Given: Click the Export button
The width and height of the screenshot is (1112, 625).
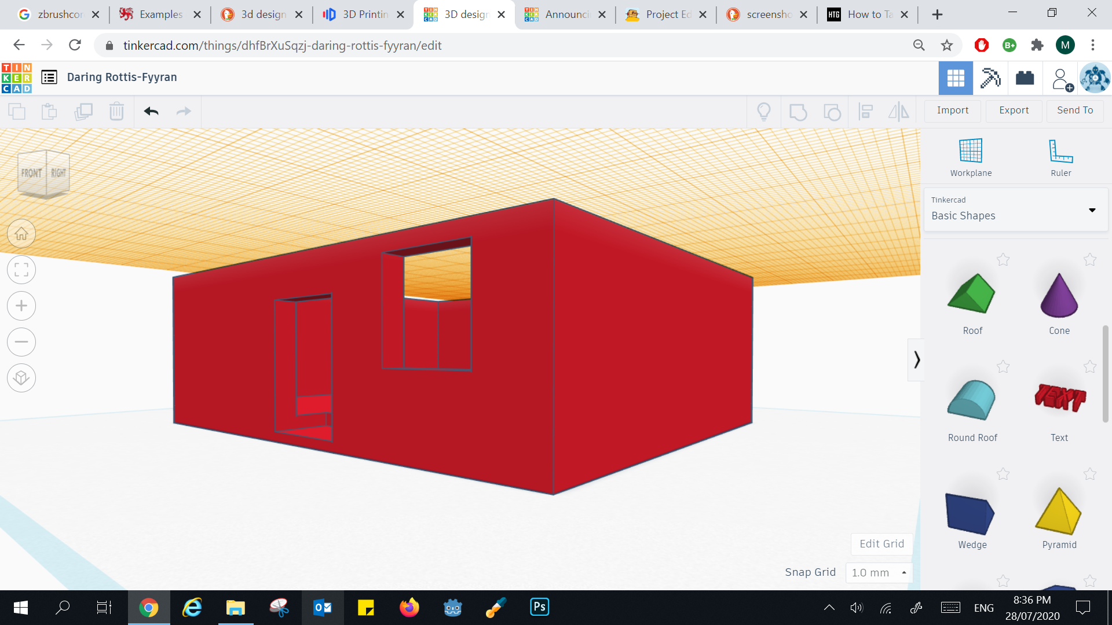Looking at the screenshot, I should pyautogui.click(x=1013, y=110).
